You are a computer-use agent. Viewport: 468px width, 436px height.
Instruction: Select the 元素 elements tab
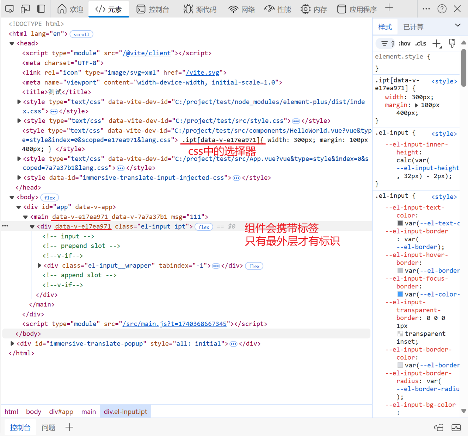pyautogui.click(x=109, y=9)
